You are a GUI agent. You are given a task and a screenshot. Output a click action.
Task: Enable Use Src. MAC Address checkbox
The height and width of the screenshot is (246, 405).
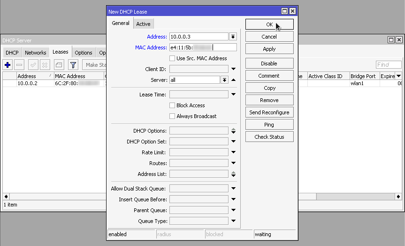coord(172,58)
